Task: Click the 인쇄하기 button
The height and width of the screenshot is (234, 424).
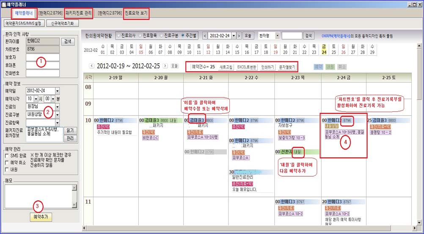Action: pos(267,67)
